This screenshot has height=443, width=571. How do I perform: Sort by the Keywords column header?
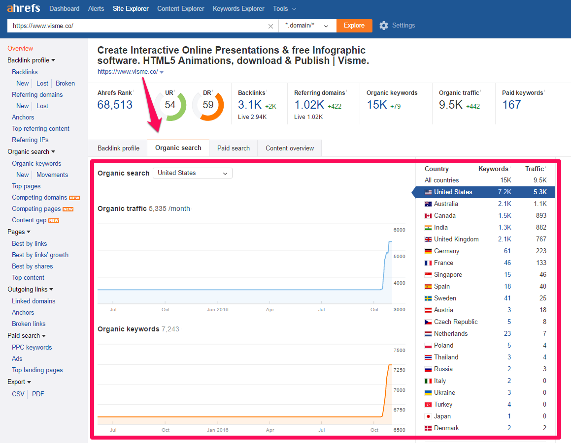[x=494, y=169]
